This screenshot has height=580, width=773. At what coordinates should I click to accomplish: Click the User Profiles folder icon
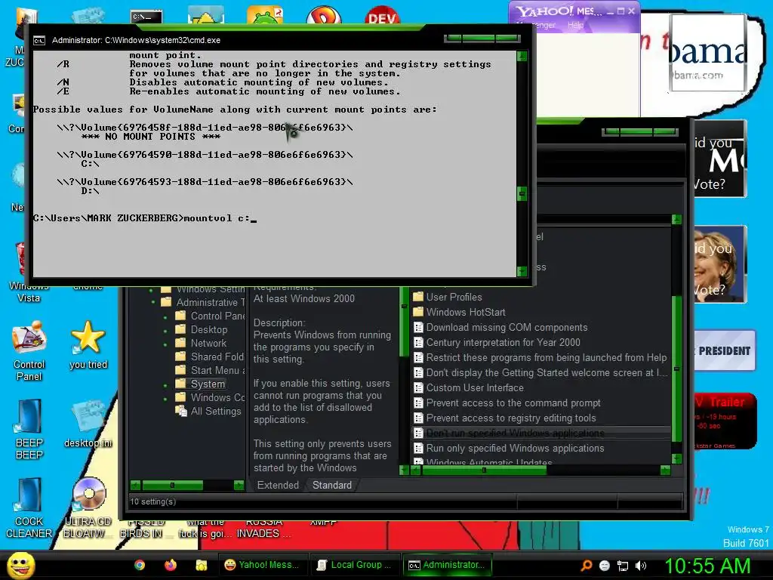(418, 297)
